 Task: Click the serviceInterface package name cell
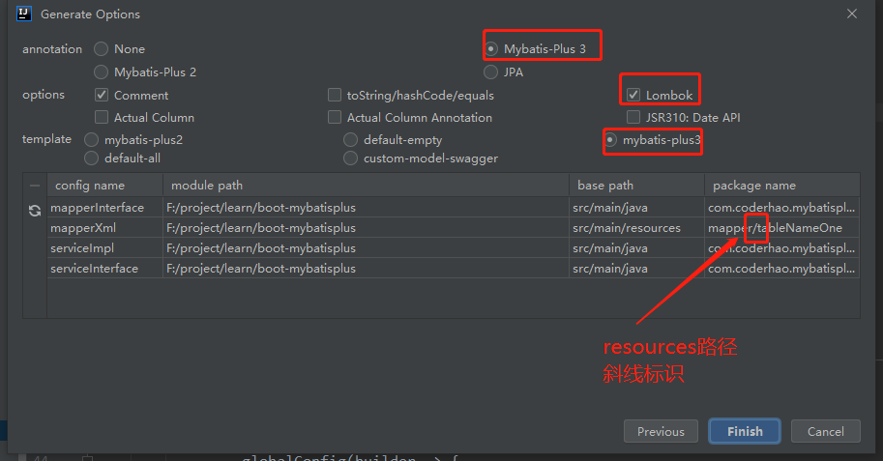(x=782, y=269)
